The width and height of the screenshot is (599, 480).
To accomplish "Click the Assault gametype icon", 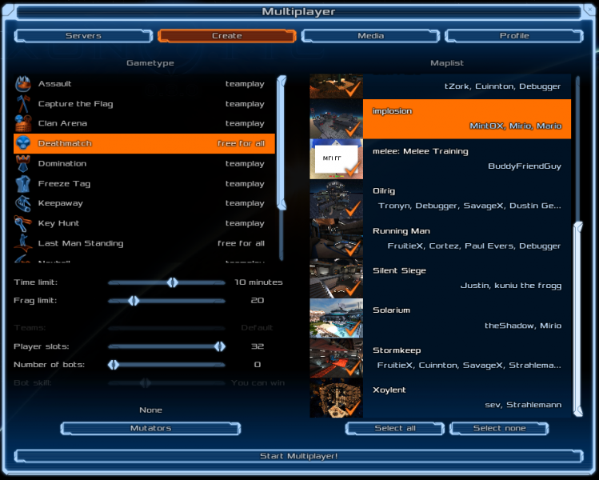I will (x=23, y=84).
